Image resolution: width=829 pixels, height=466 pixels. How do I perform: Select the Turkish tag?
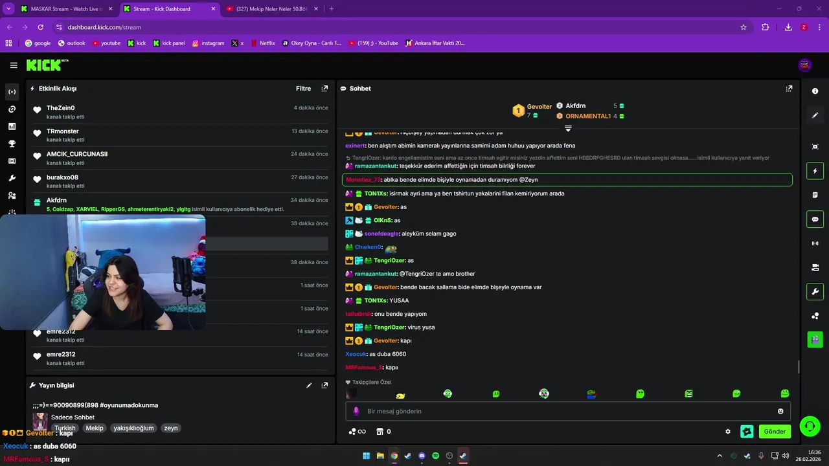65,428
